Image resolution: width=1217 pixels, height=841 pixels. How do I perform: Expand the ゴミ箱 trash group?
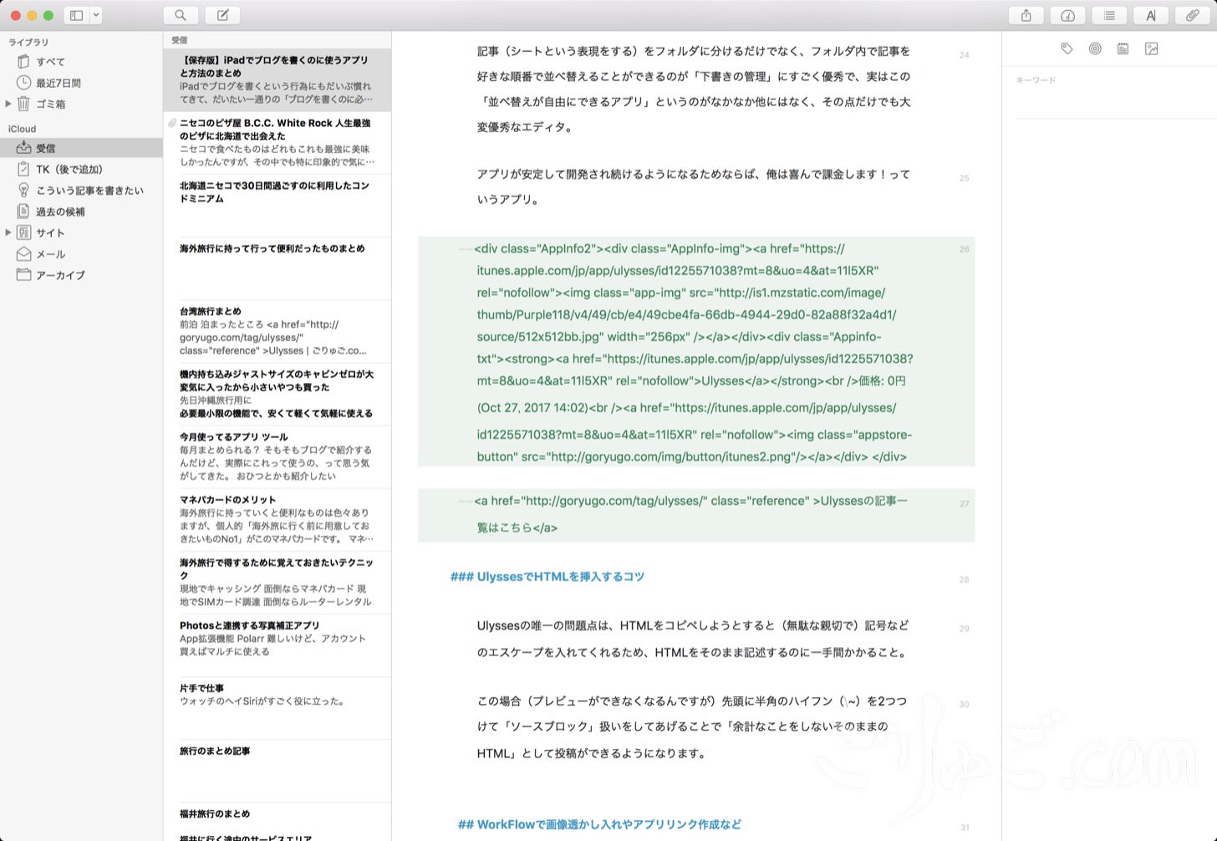pos(8,104)
